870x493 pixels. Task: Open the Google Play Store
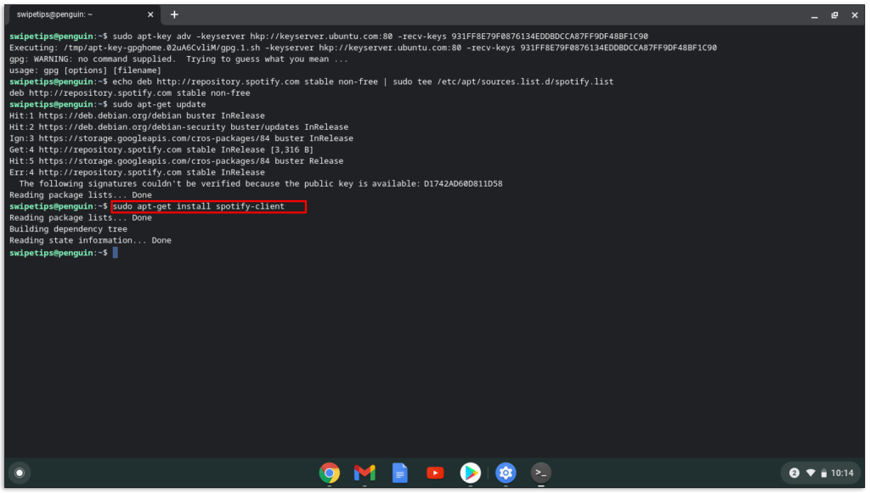click(471, 473)
